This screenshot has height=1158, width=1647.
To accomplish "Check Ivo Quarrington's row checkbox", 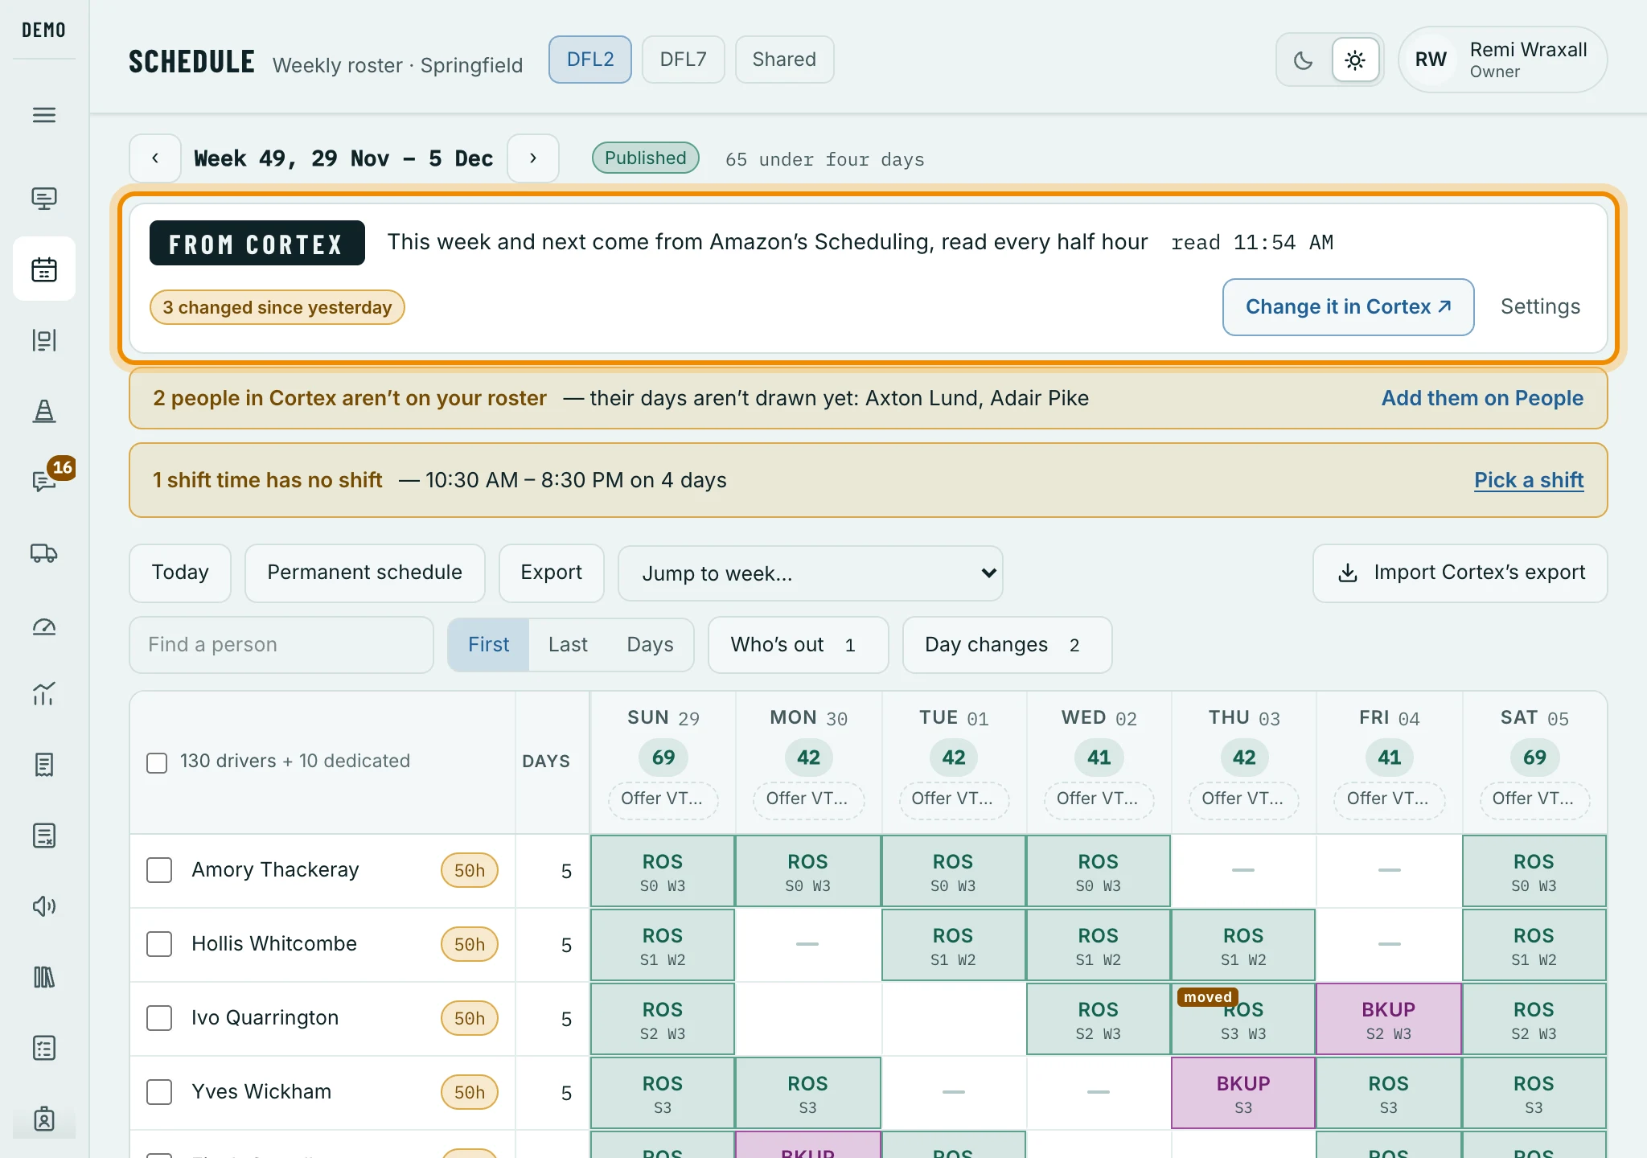I will tap(159, 1018).
